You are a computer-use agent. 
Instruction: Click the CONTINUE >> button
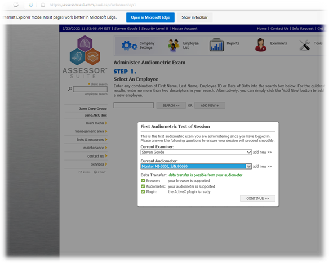(257, 198)
